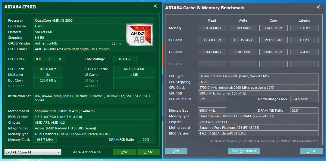
Task: Click the L1 Cache Copy value 199.59 GB/s
Action: coord(274,40)
